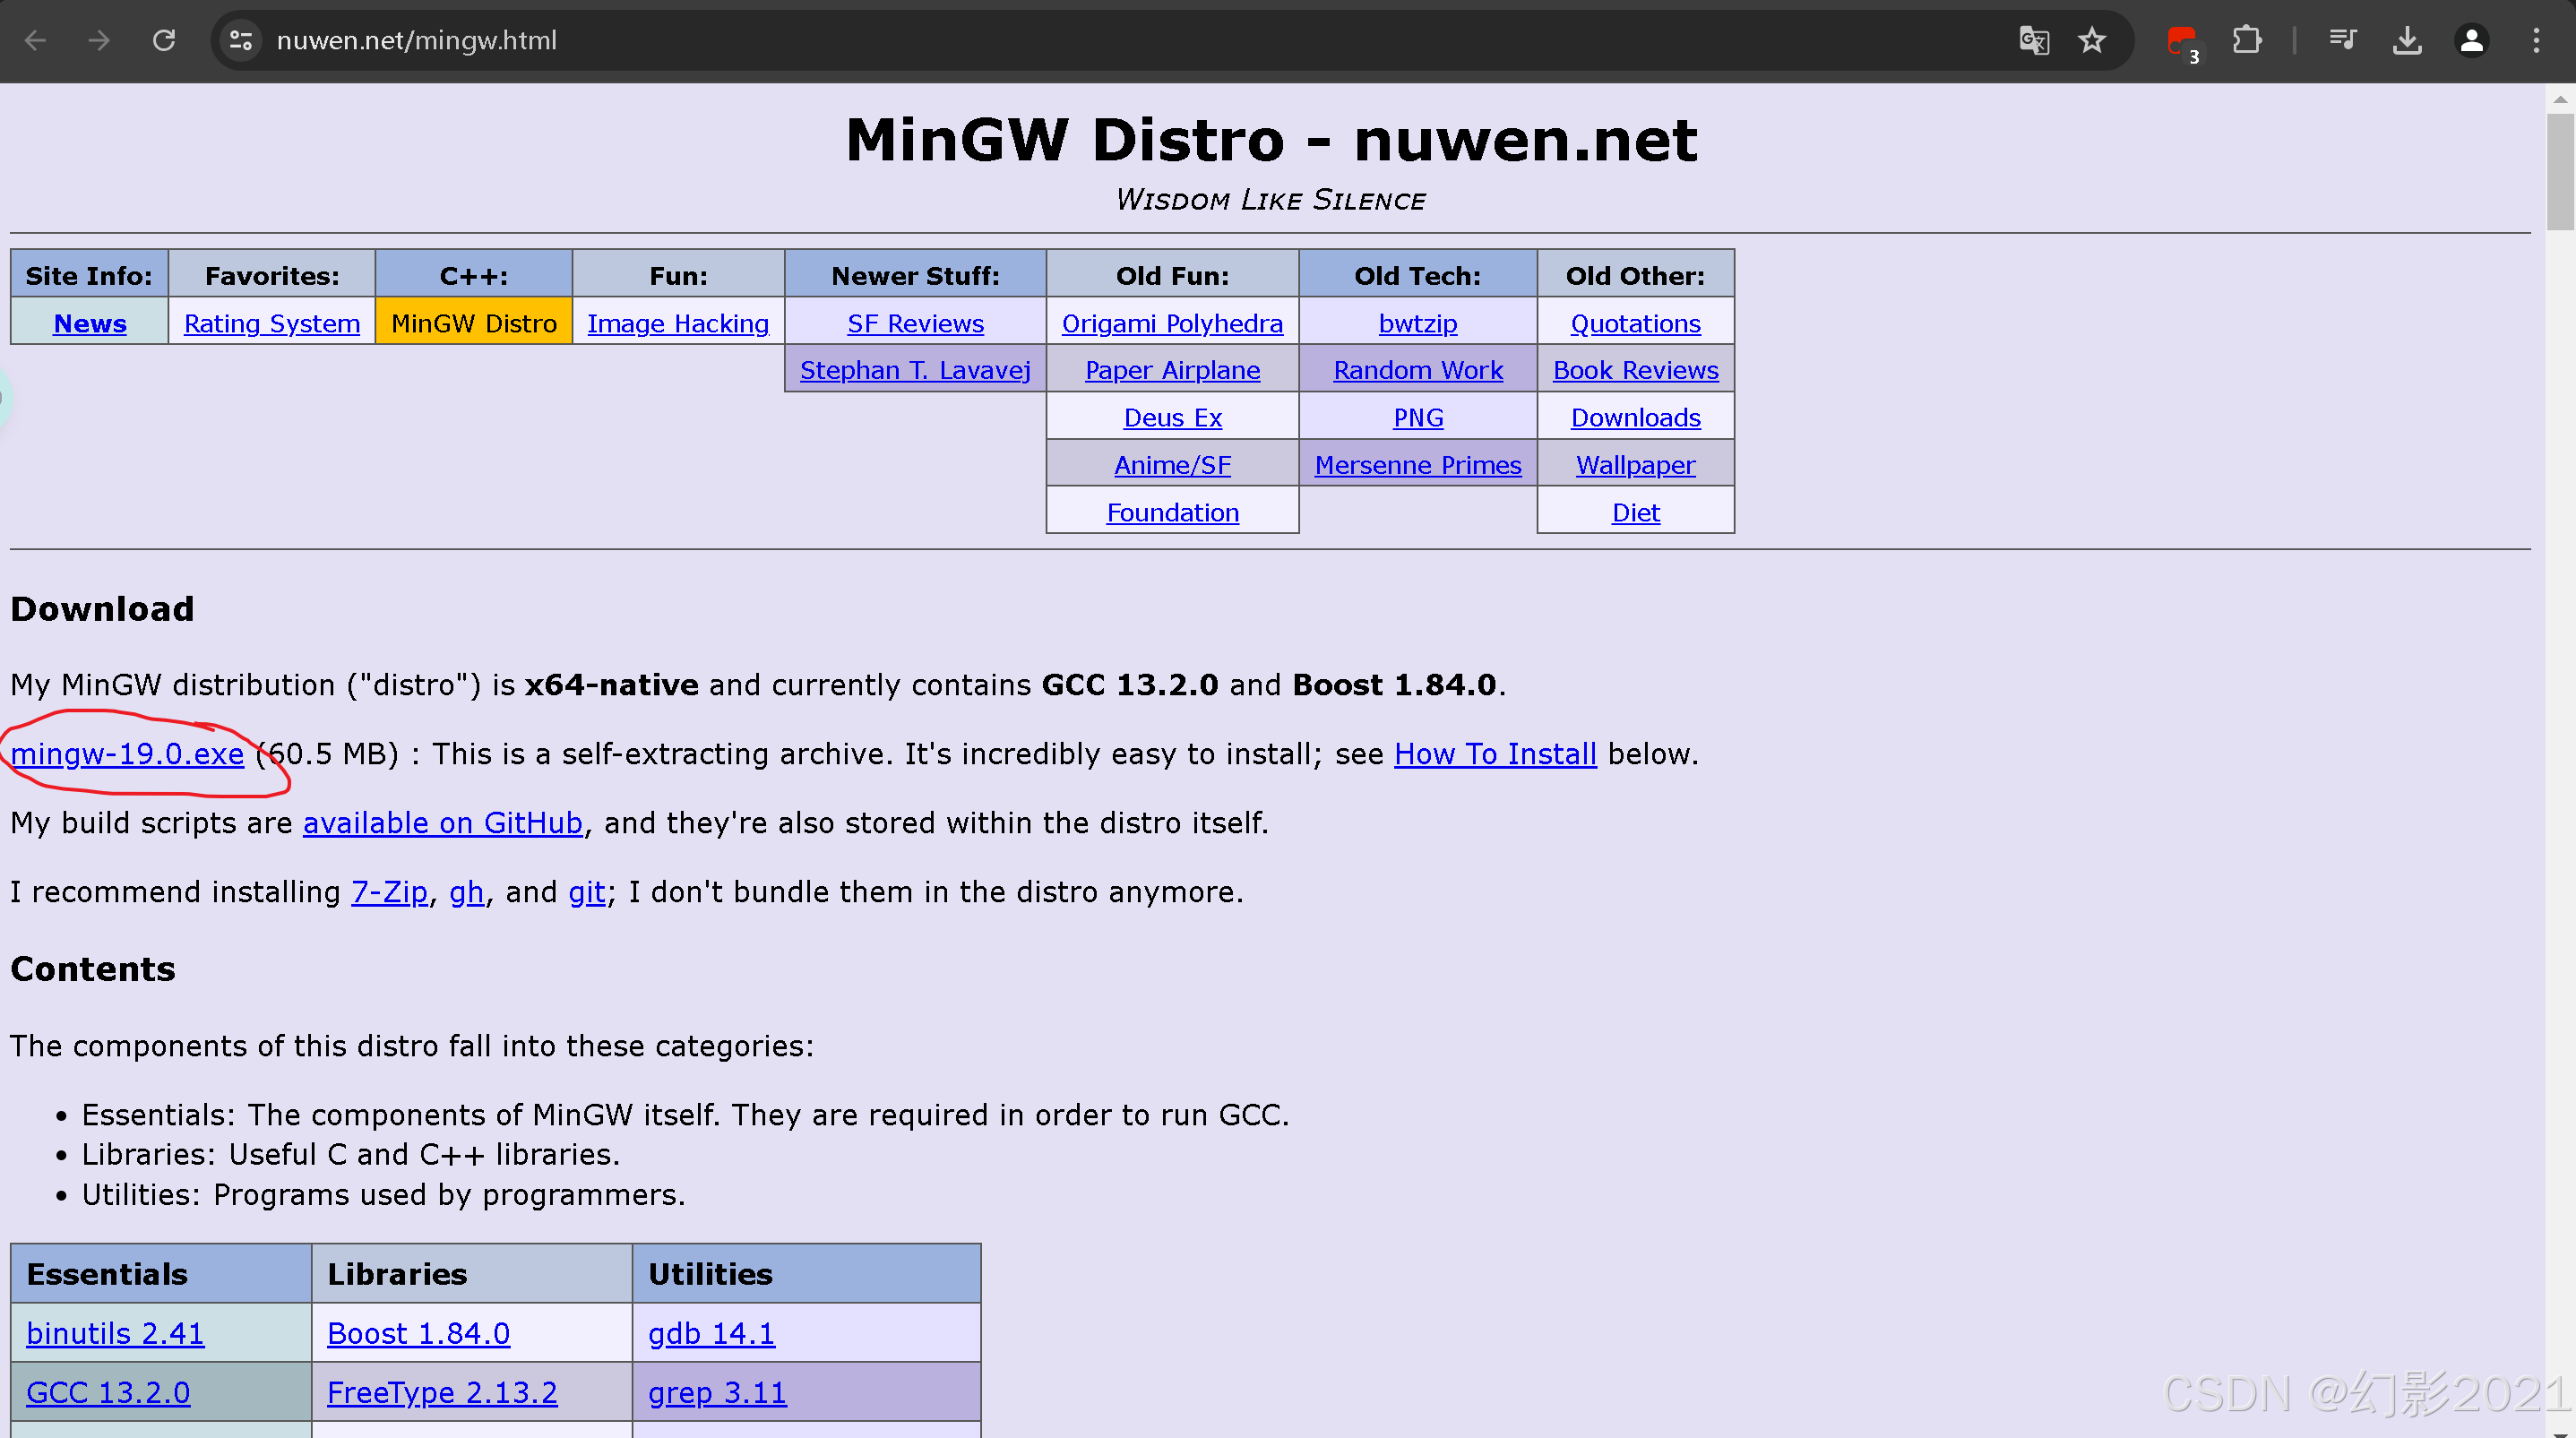Open the binutils 2.41 link
The width and height of the screenshot is (2576, 1438).
(x=115, y=1333)
